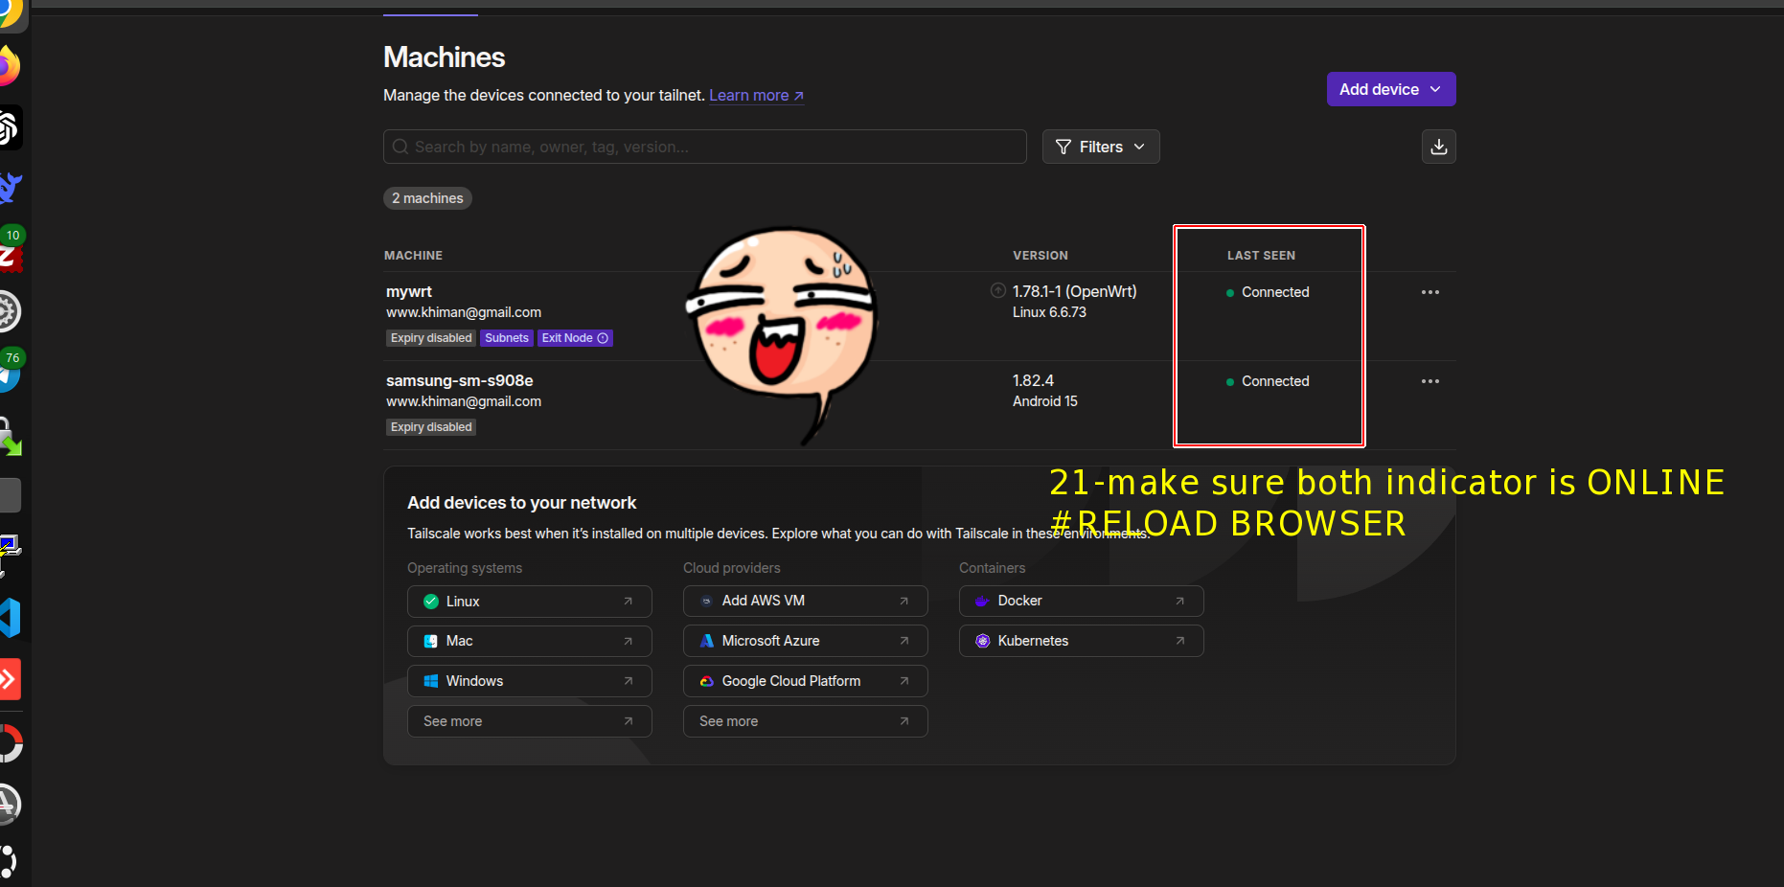Click the Mac Finder icon
1784x887 pixels.
431,641
